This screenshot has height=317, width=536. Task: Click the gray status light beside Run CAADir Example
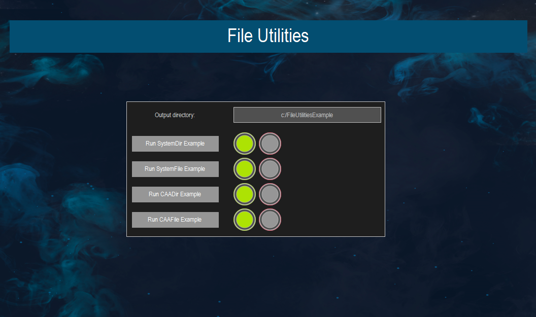(270, 194)
